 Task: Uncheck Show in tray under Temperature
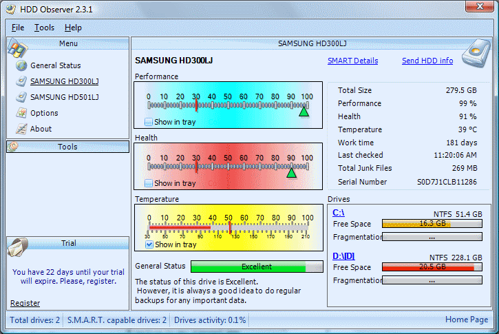point(149,244)
